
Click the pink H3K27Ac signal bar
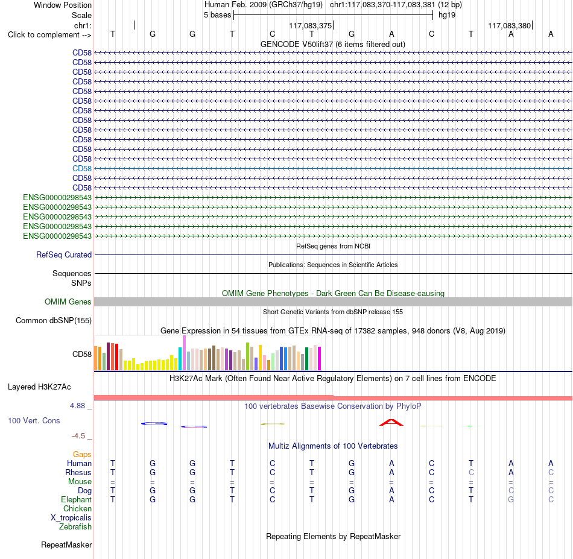(x=334, y=397)
